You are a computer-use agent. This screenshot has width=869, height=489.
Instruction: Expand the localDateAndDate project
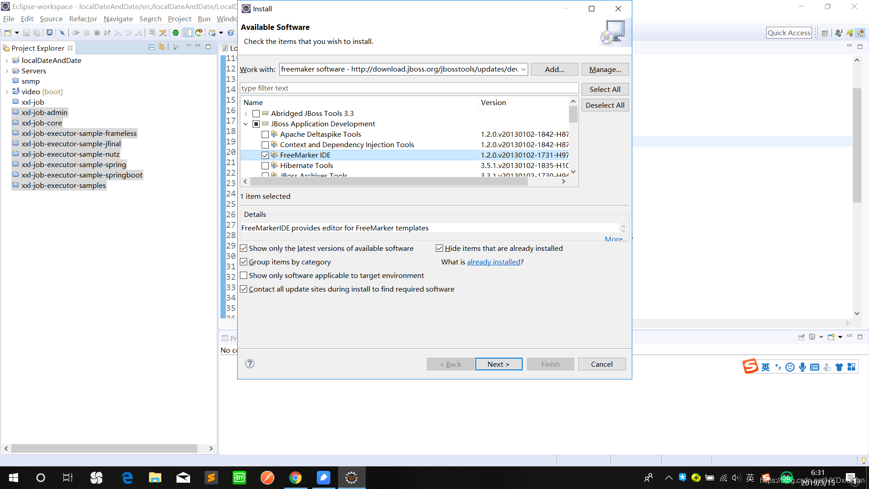tap(6, 60)
